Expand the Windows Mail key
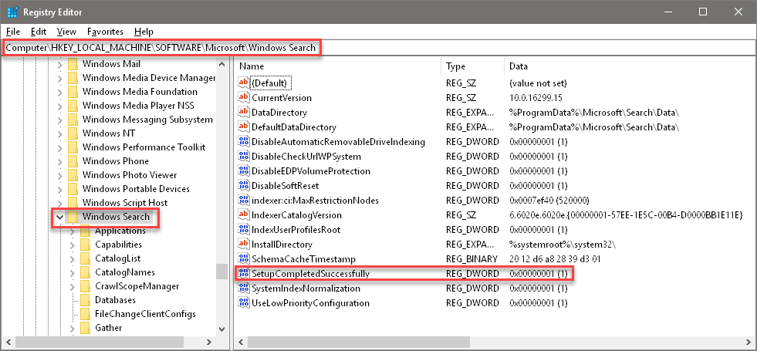The width and height of the screenshot is (757, 351). [60, 64]
